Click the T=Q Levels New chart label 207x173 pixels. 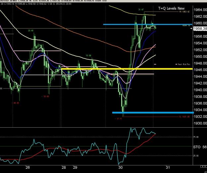[x=171, y=9]
